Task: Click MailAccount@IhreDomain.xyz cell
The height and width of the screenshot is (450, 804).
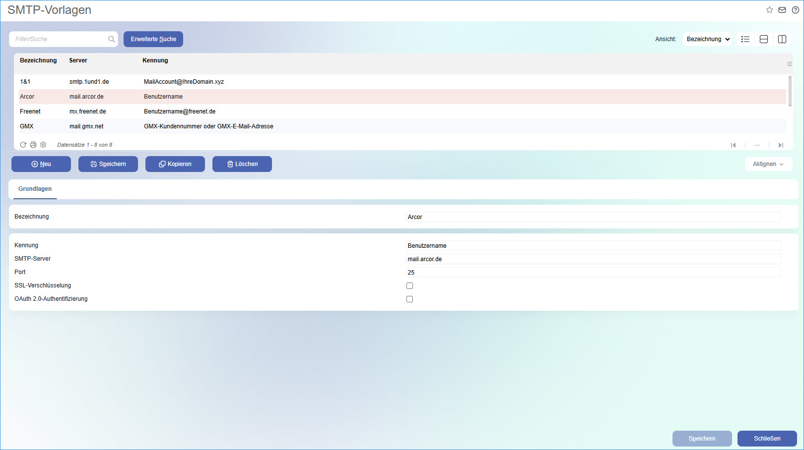Action: 184,82
